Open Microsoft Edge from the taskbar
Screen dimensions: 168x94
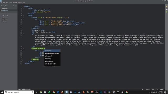pos(58,92)
